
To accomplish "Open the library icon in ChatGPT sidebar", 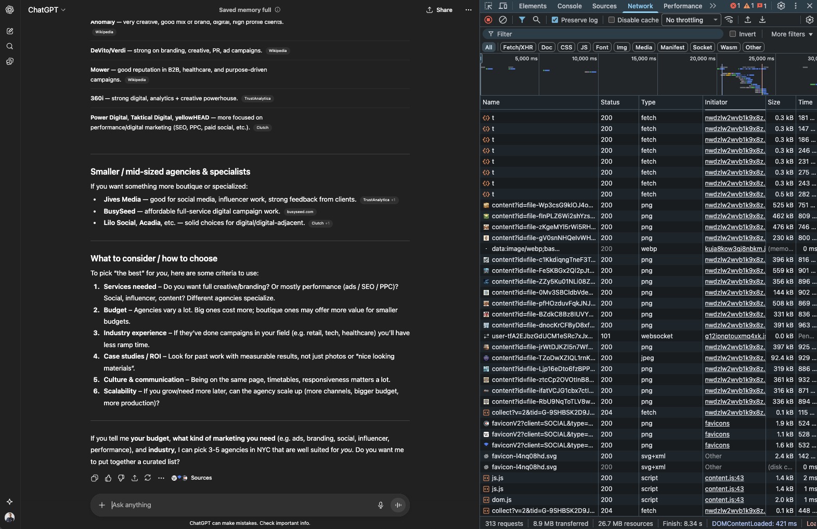I will coord(9,61).
